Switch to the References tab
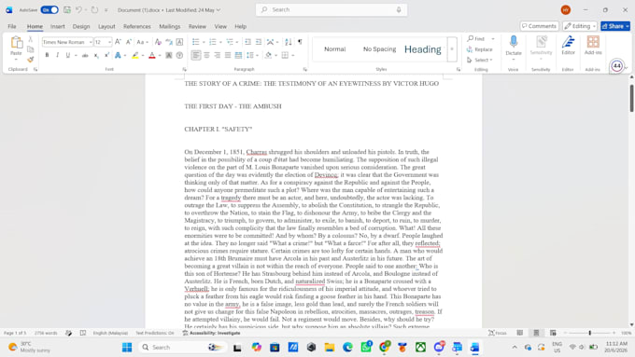This screenshot has width=635, height=357. (x=137, y=26)
